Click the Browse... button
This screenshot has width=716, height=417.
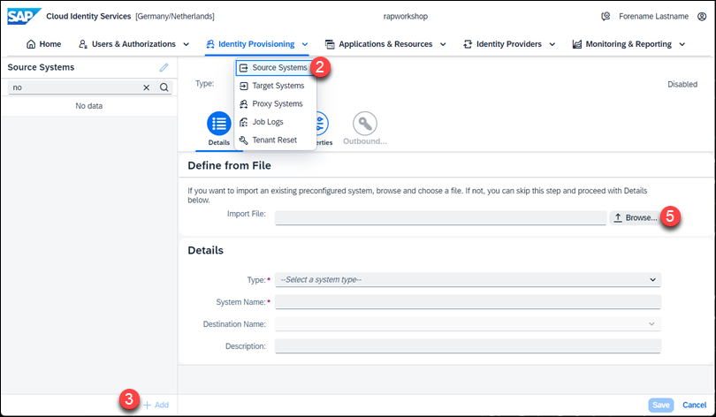click(x=635, y=218)
